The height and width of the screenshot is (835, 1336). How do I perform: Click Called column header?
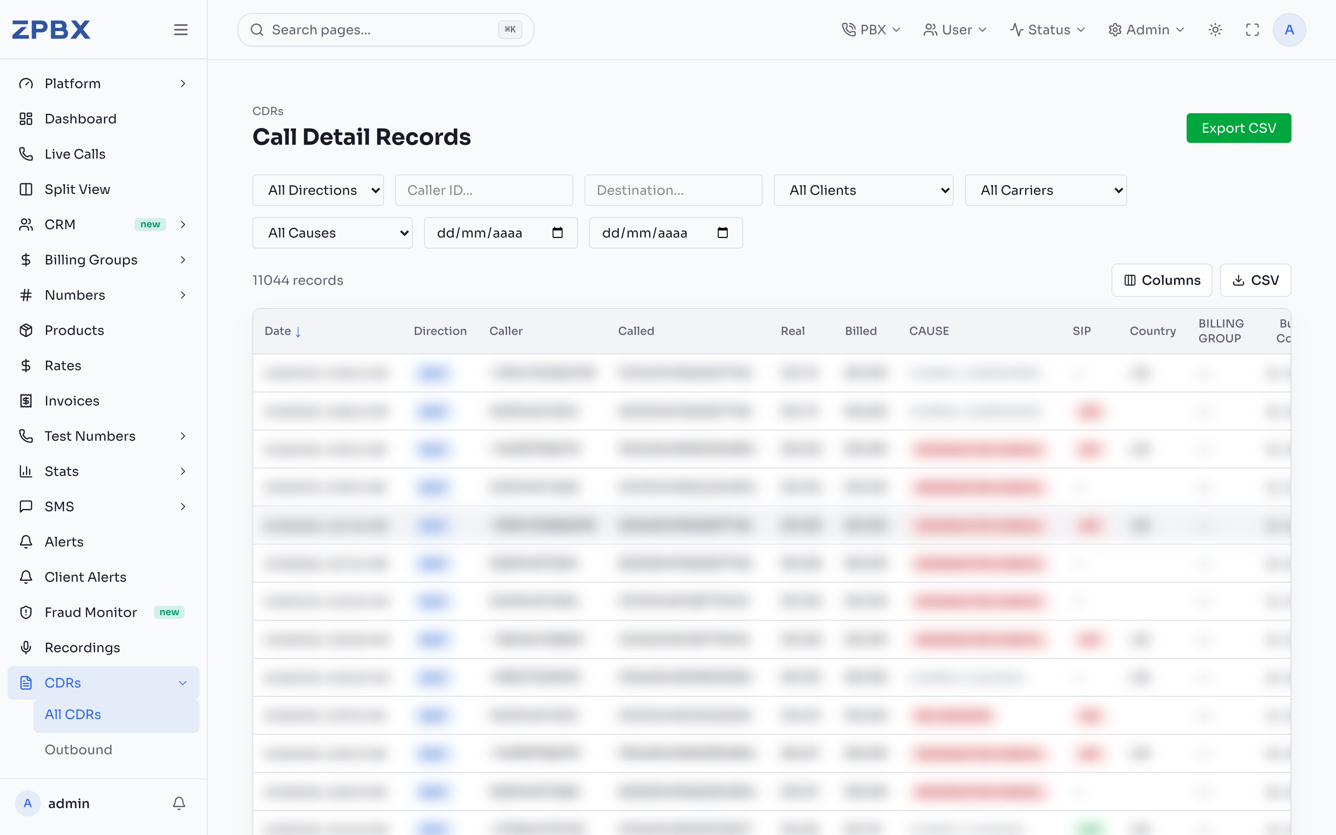636,331
